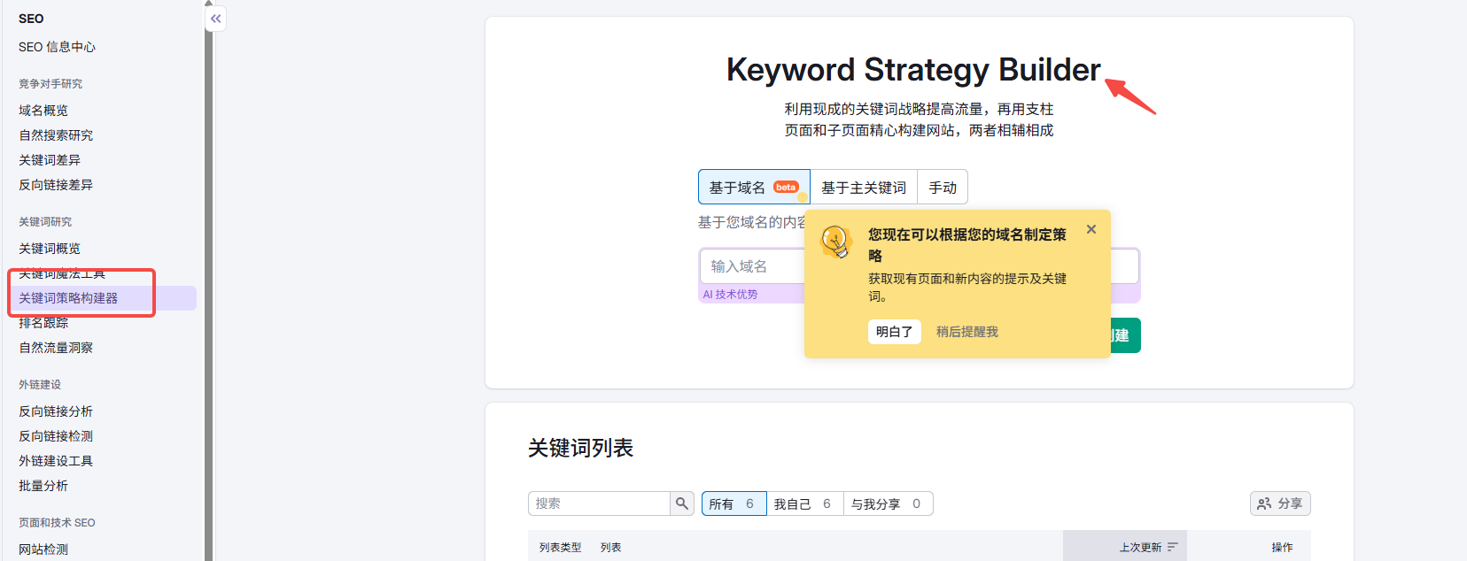This screenshot has height=561, width=1467.
Task: Click the 关键词列表 heading
Action: 581,448
